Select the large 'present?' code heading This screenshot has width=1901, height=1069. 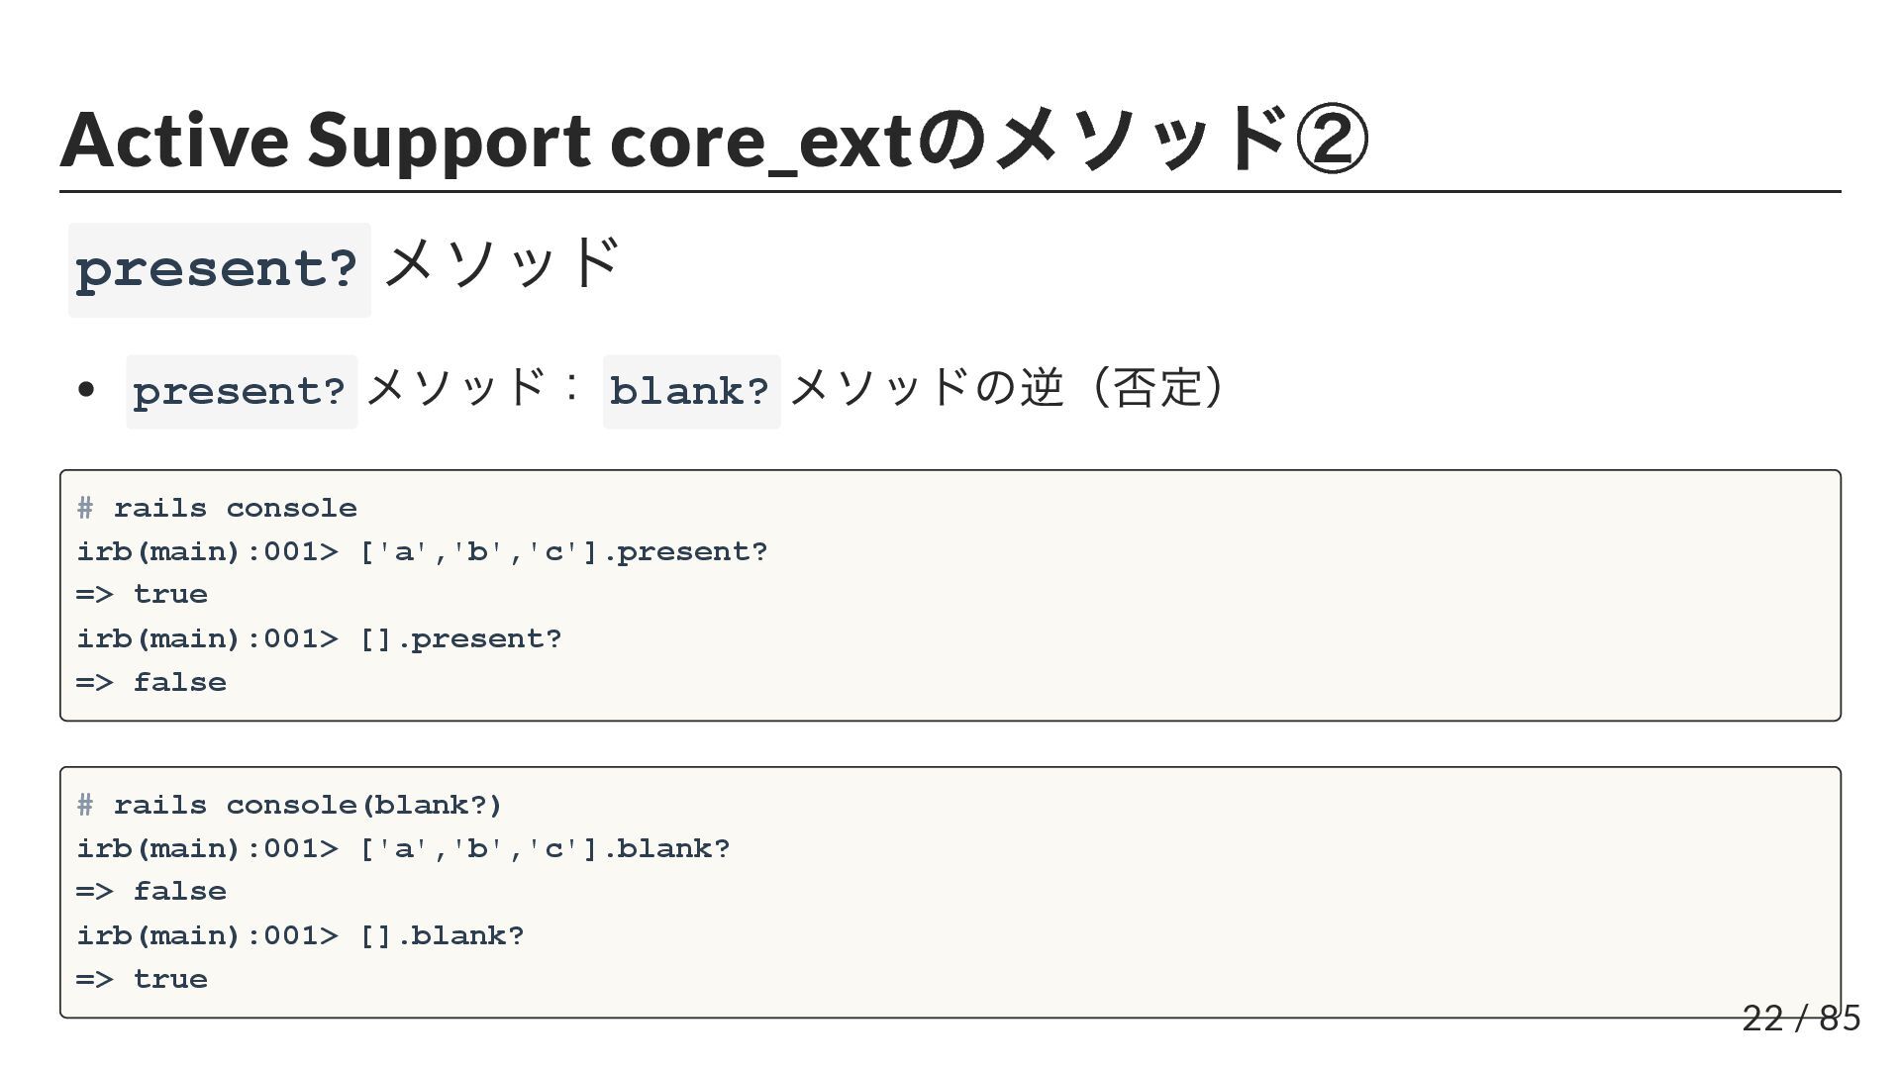(x=219, y=269)
